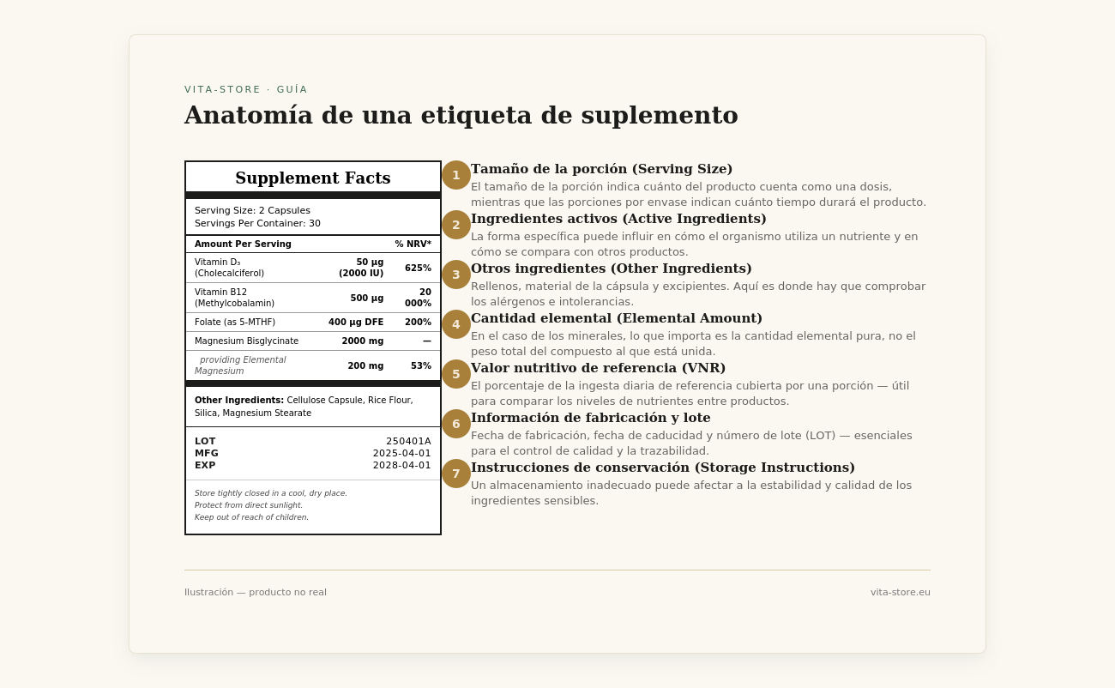Click description starting Un almacenamiento inadecuado
Viewport: 1115px width, 688px height.
tap(691, 492)
